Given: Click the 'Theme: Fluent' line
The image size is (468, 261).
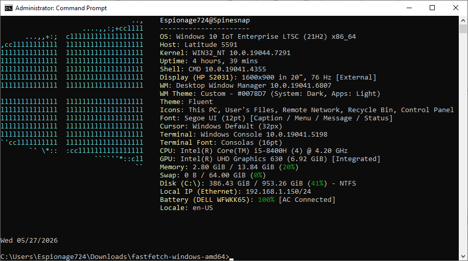Looking at the screenshot, I should [186, 102].
